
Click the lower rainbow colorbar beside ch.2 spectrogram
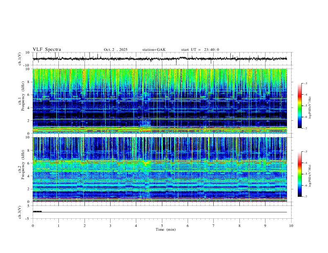[x=300, y=174]
